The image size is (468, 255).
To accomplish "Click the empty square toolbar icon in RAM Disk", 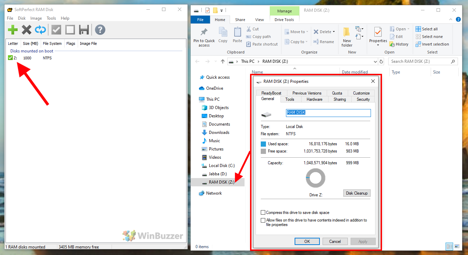I will click(70, 30).
